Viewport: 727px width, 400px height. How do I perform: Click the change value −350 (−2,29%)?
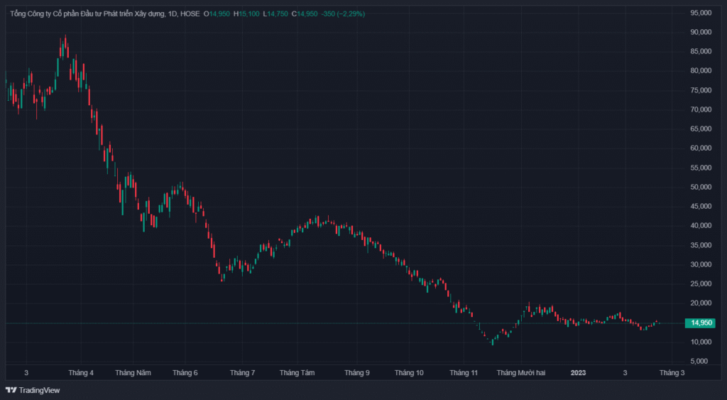[343, 14]
